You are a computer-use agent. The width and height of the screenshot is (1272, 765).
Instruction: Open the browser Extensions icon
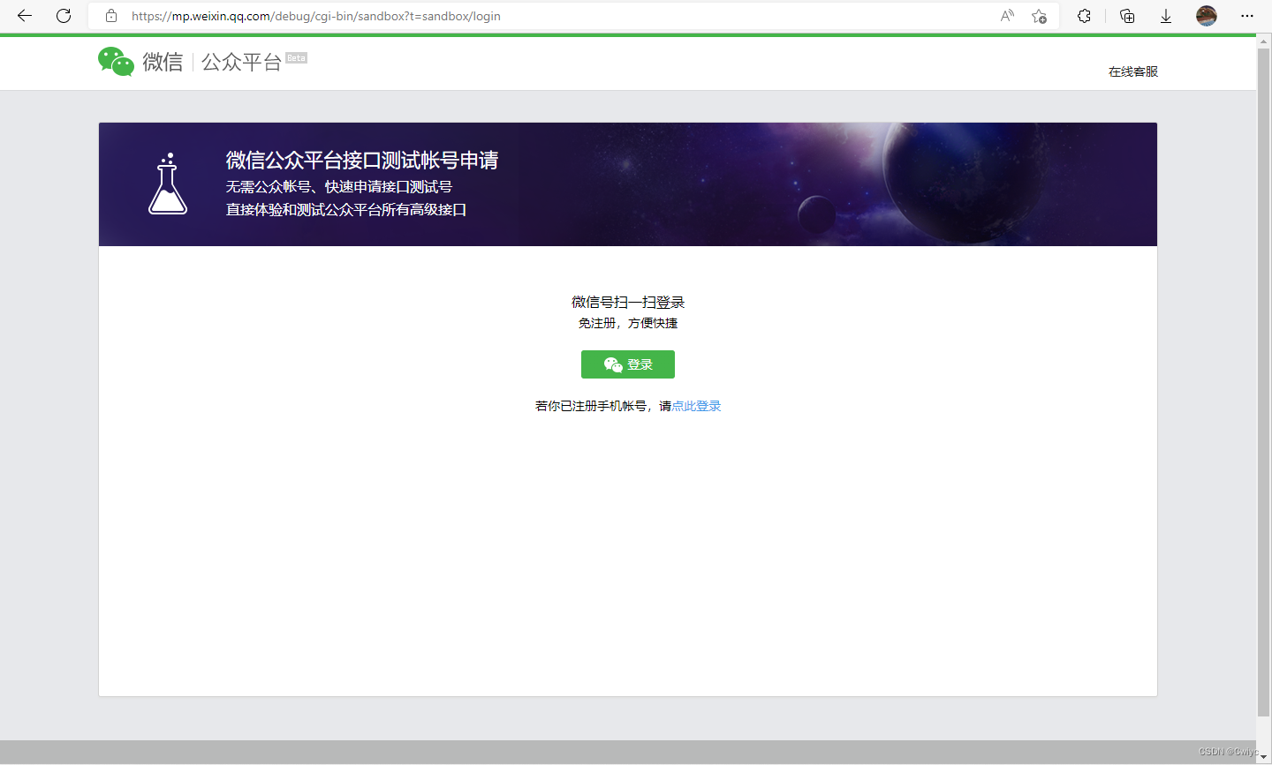pyautogui.click(x=1084, y=16)
